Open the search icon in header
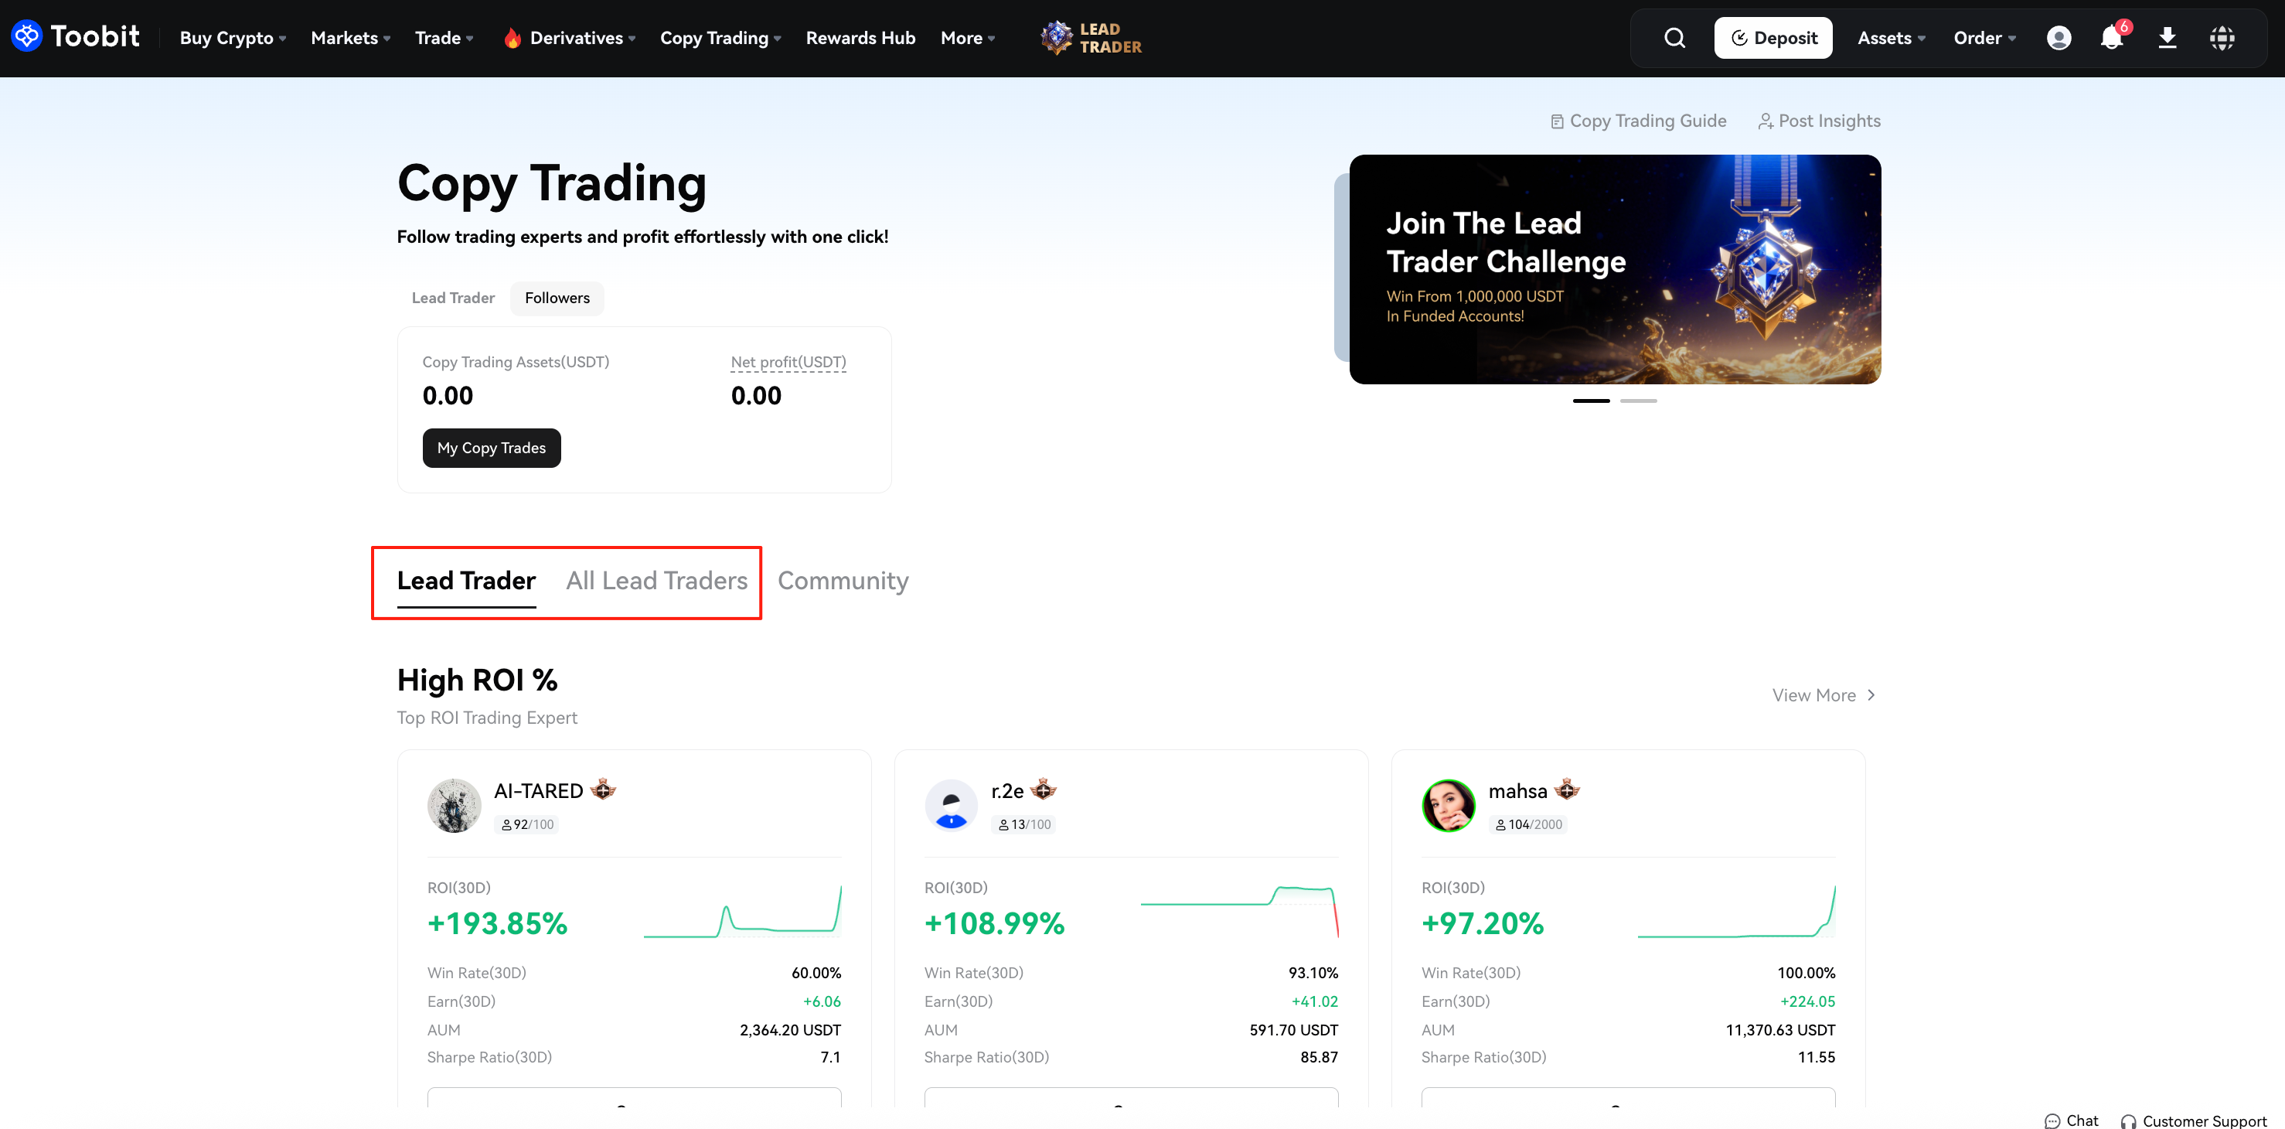This screenshot has height=1129, width=2285. [x=1674, y=37]
